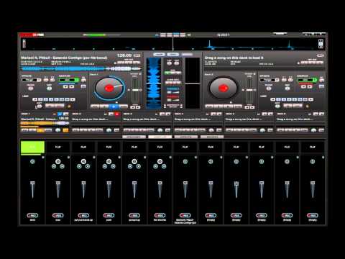Click right deck sampler volume knob
This screenshot has height=259, width=345.
pos(322,80)
